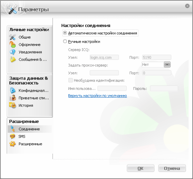
Task: Click the Приватные спи... person icon
Action: click(x=13, y=98)
